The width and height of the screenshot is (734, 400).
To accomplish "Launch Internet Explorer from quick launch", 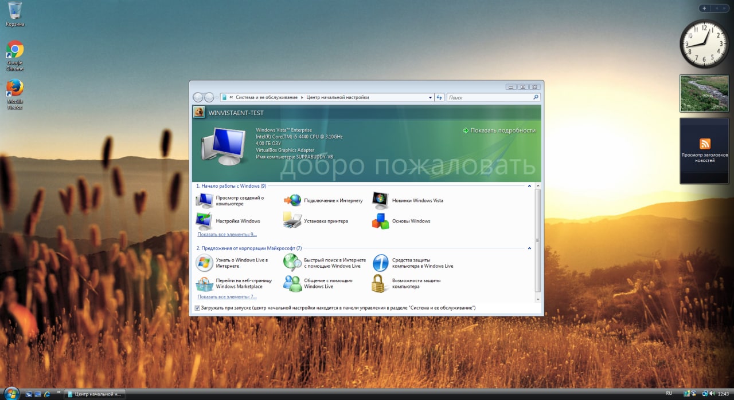I will coord(47,394).
